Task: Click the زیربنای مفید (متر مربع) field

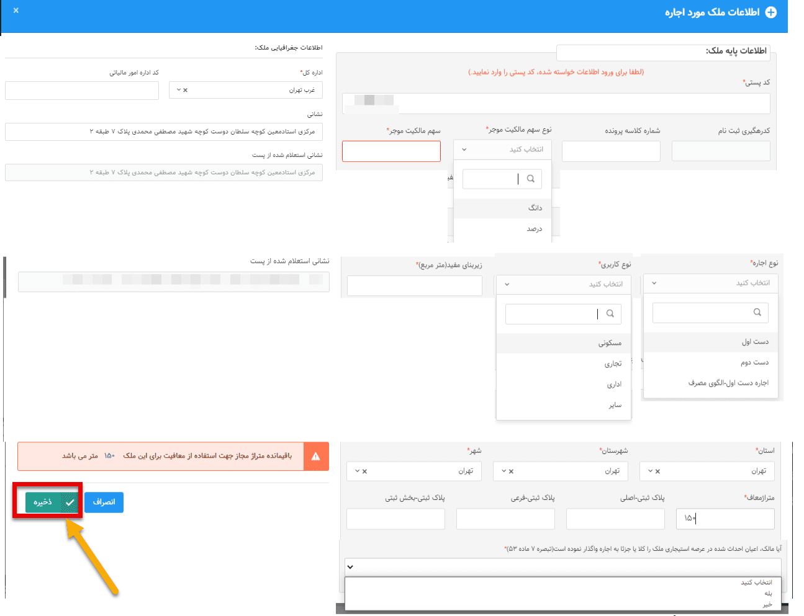Action: click(415, 285)
